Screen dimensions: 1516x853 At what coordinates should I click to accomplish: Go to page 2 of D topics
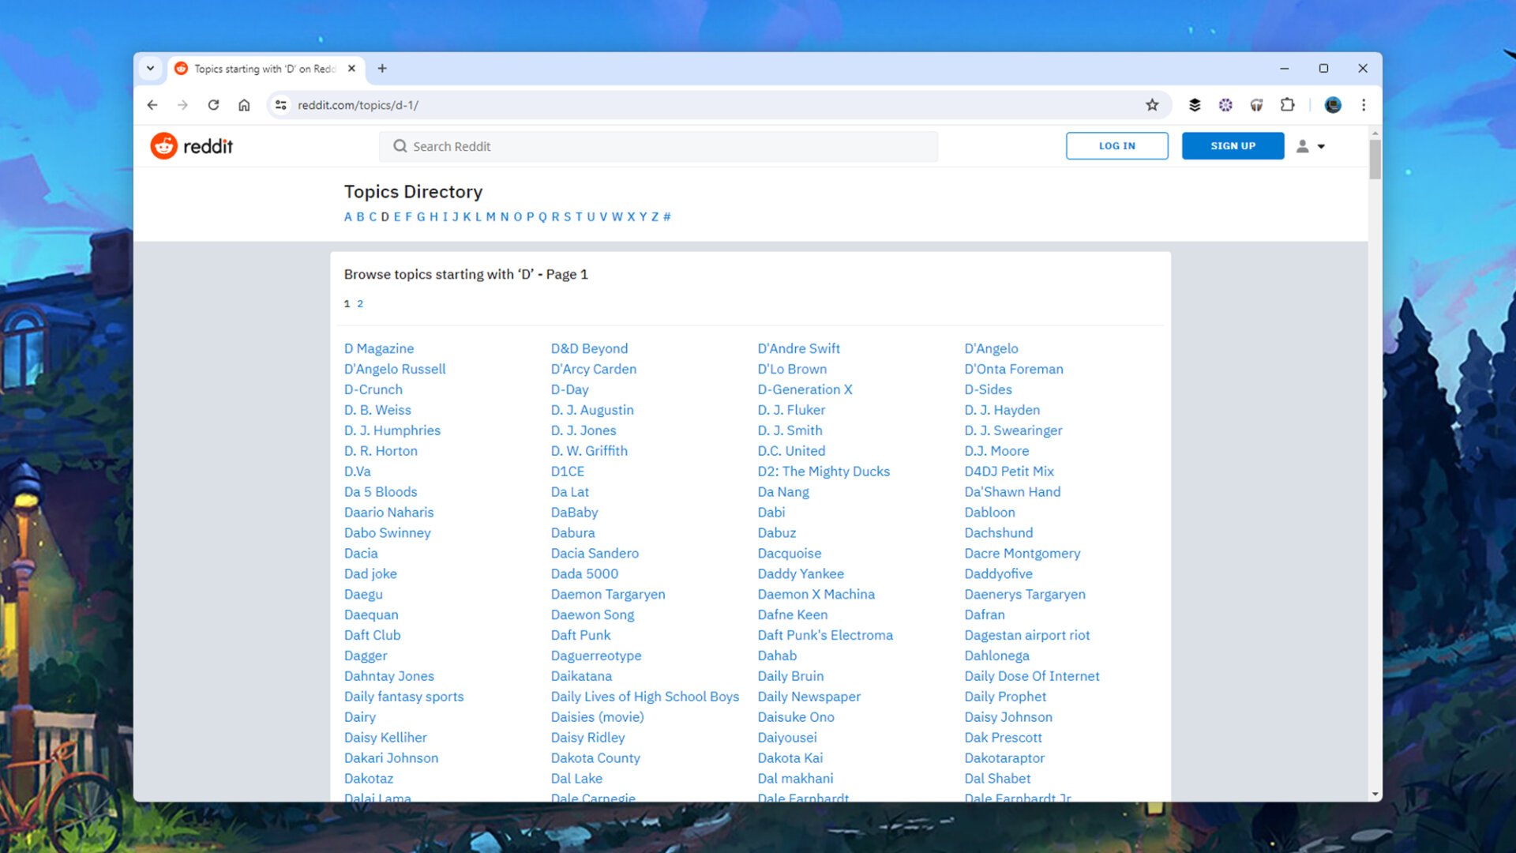(x=360, y=303)
